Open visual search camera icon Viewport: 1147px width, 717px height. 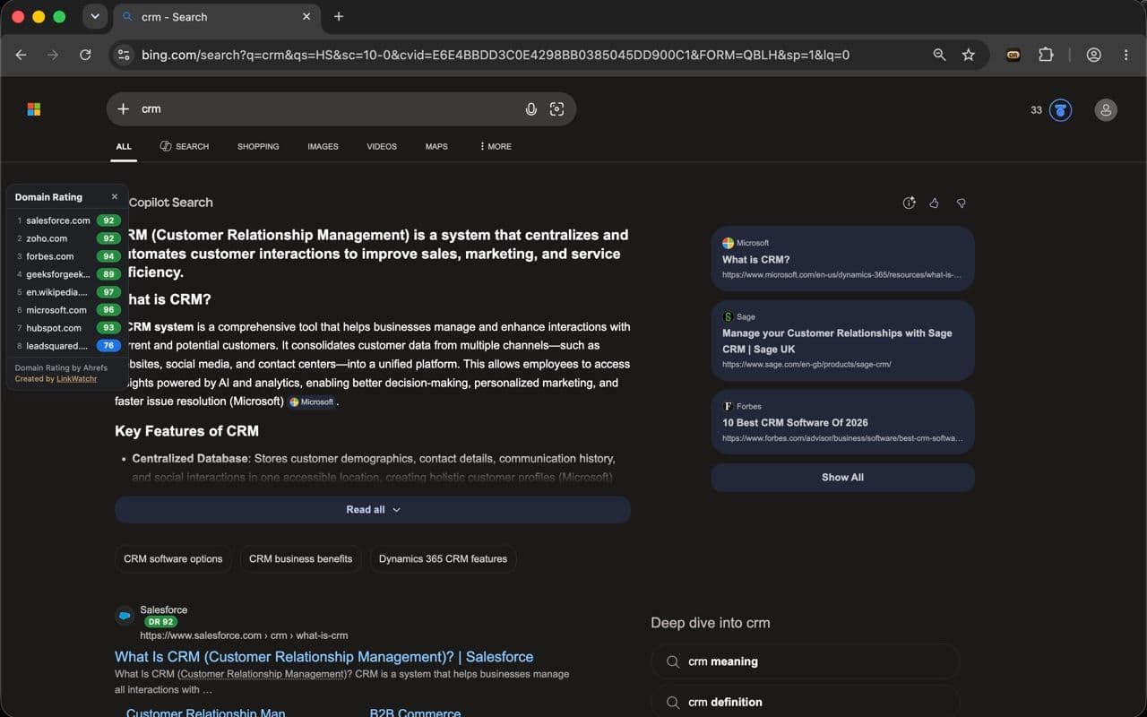pyautogui.click(x=556, y=108)
